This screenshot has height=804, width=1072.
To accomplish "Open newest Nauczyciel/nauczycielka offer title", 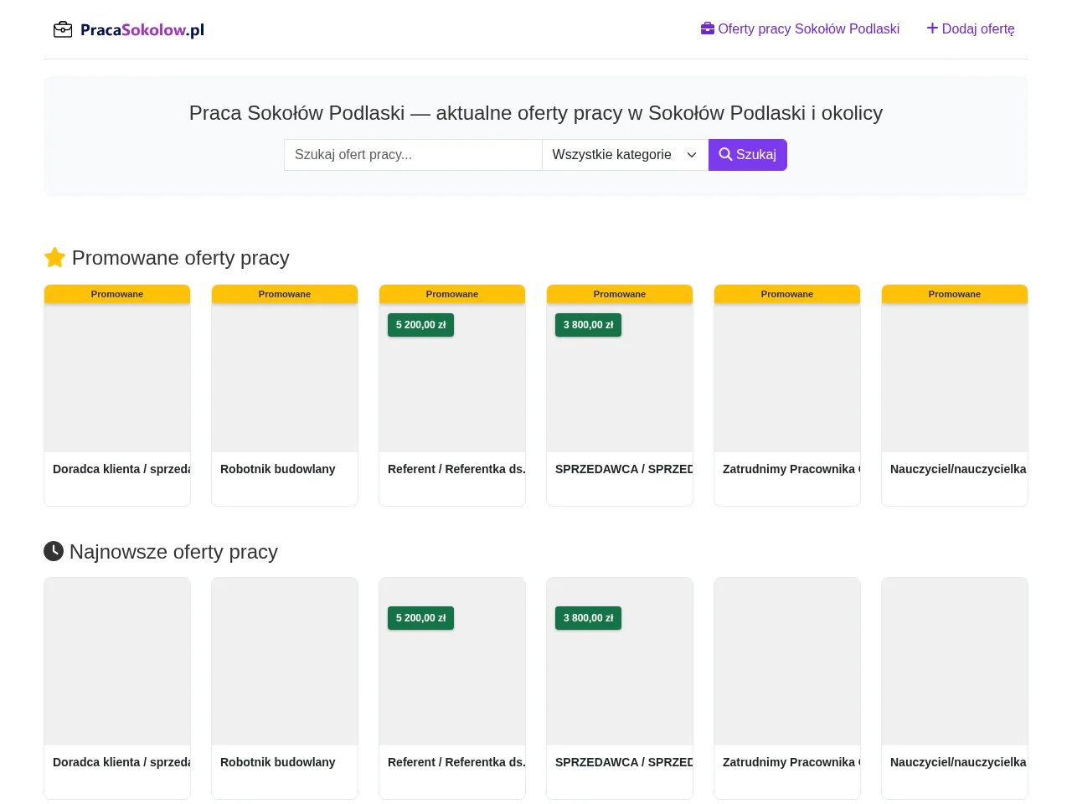I will click(958, 762).
